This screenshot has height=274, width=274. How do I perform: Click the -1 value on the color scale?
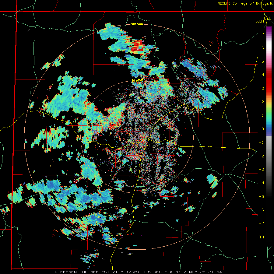[262, 142]
